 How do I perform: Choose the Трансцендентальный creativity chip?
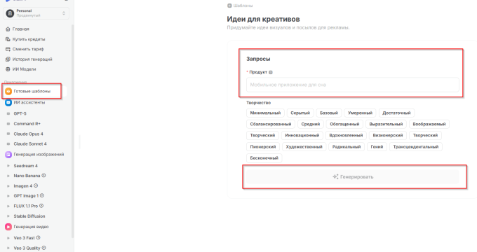(x=416, y=147)
